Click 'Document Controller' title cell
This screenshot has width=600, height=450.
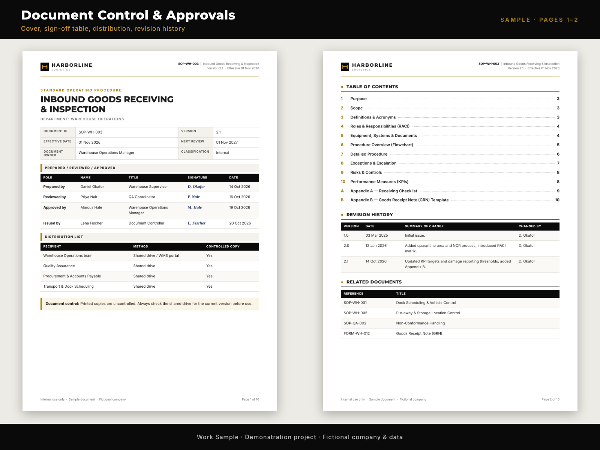[146, 223]
